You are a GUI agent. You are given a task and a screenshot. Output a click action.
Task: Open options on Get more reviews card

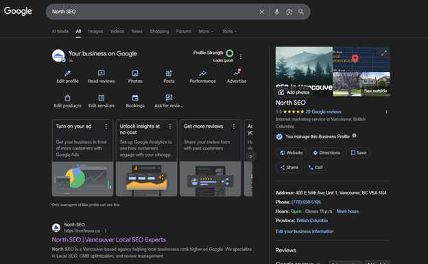pyautogui.click(x=234, y=127)
